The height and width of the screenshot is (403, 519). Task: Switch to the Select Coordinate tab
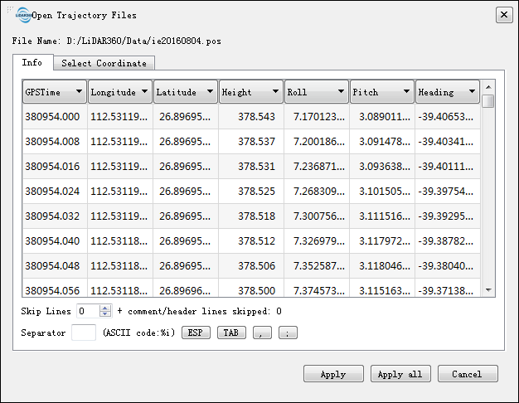pyautogui.click(x=104, y=63)
